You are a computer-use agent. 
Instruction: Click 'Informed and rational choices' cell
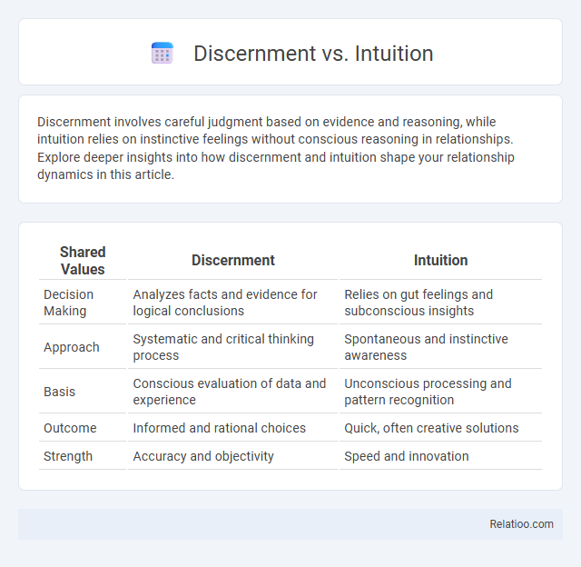coord(220,428)
